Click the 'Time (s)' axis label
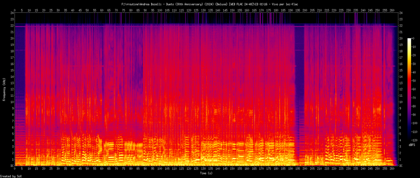 [x=206, y=173]
